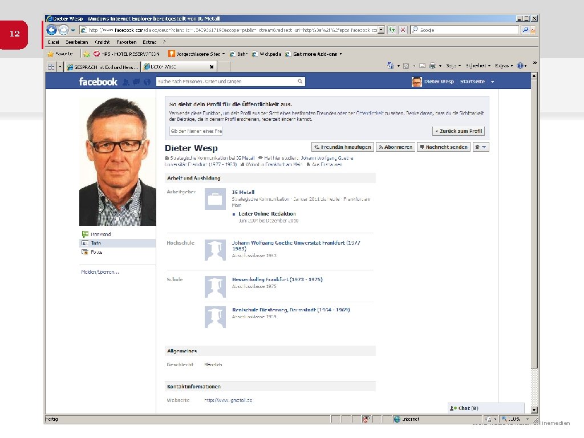Image resolution: width=584 pixels, height=438 pixels.
Task: Click the small Dieter Wesp avatar in the header
Action: [x=417, y=82]
